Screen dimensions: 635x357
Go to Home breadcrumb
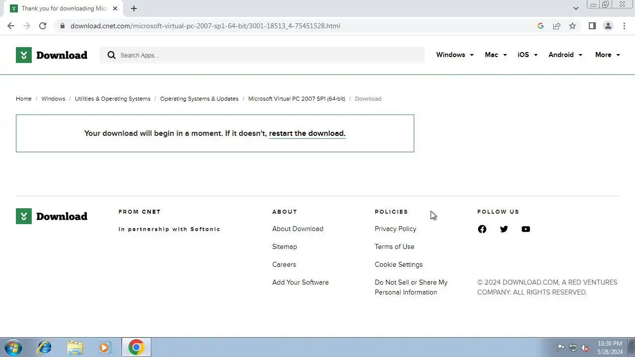[24, 99]
